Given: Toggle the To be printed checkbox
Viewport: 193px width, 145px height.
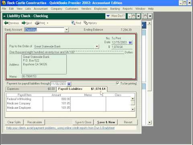Looking at the screenshot, I should tap(117, 83).
